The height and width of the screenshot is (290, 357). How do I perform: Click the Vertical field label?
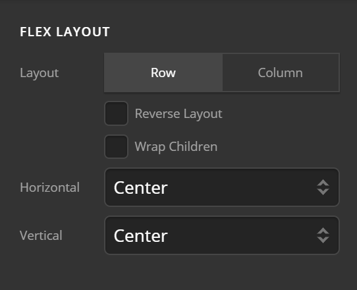[x=41, y=235]
